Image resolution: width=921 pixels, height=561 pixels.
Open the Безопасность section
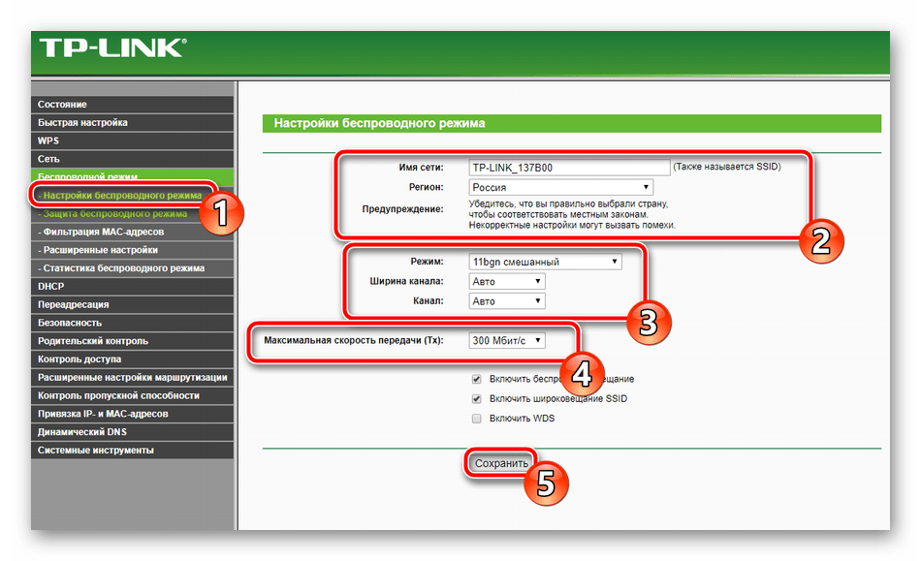point(132,323)
